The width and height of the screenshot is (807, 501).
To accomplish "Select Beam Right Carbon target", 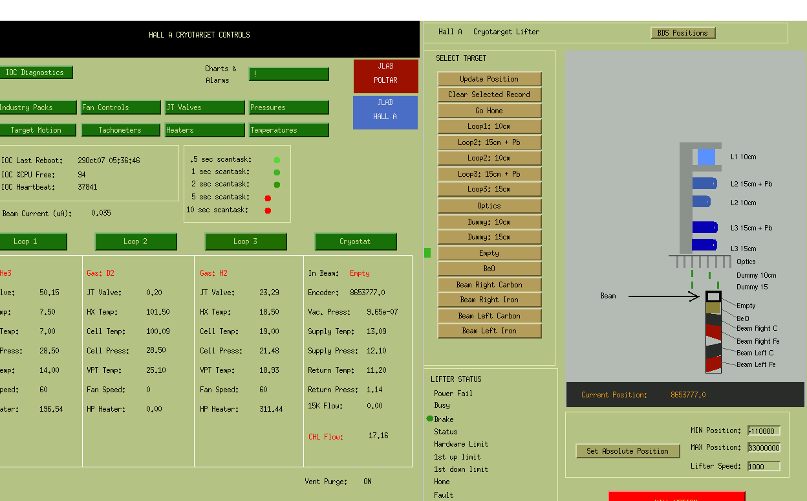I will coord(490,285).
